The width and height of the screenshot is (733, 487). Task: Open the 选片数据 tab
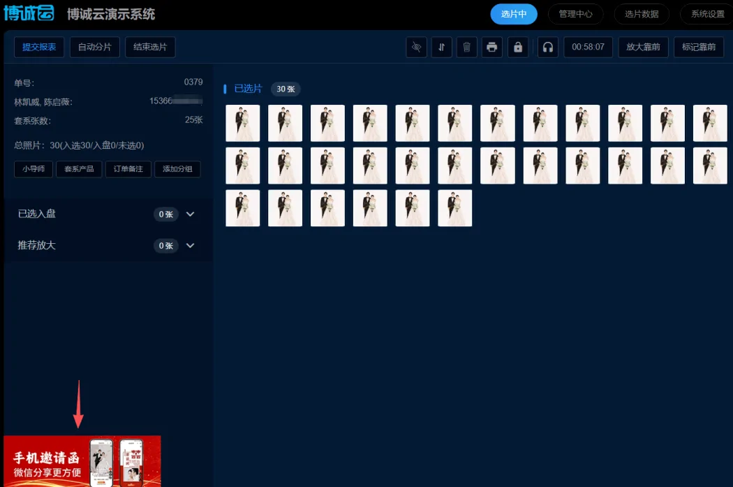pos(642,14)
